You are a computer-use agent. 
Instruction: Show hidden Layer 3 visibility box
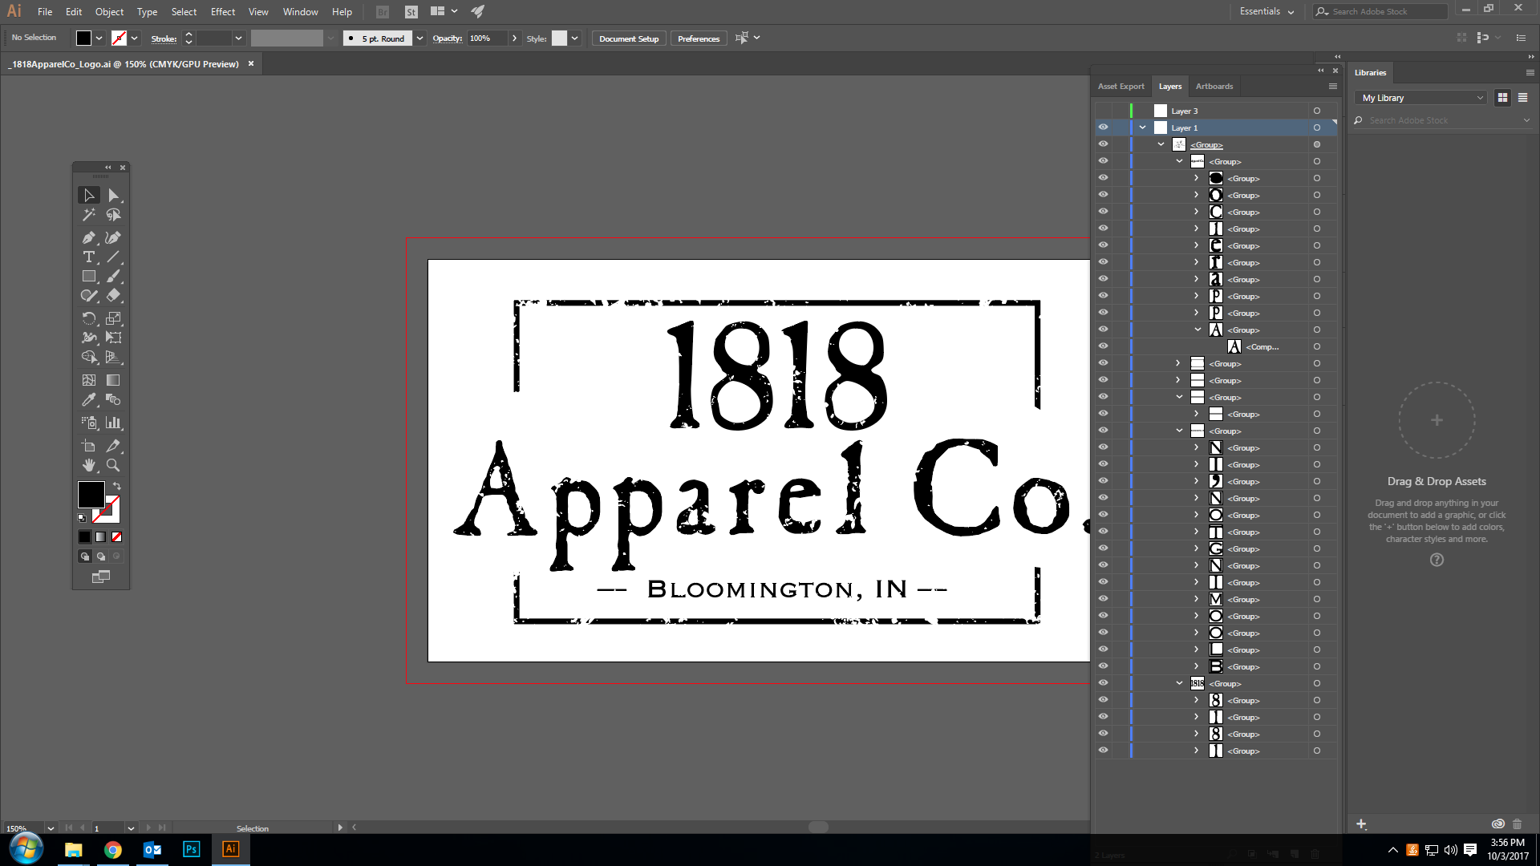tap(1103, 111)
